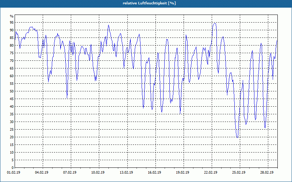Click the x-axis date '04.02.19'
Viewport: 292px width, 182px height.
pos(42,173)
